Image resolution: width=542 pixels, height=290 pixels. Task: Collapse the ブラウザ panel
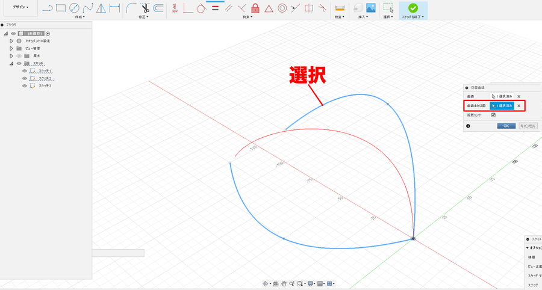2,25
